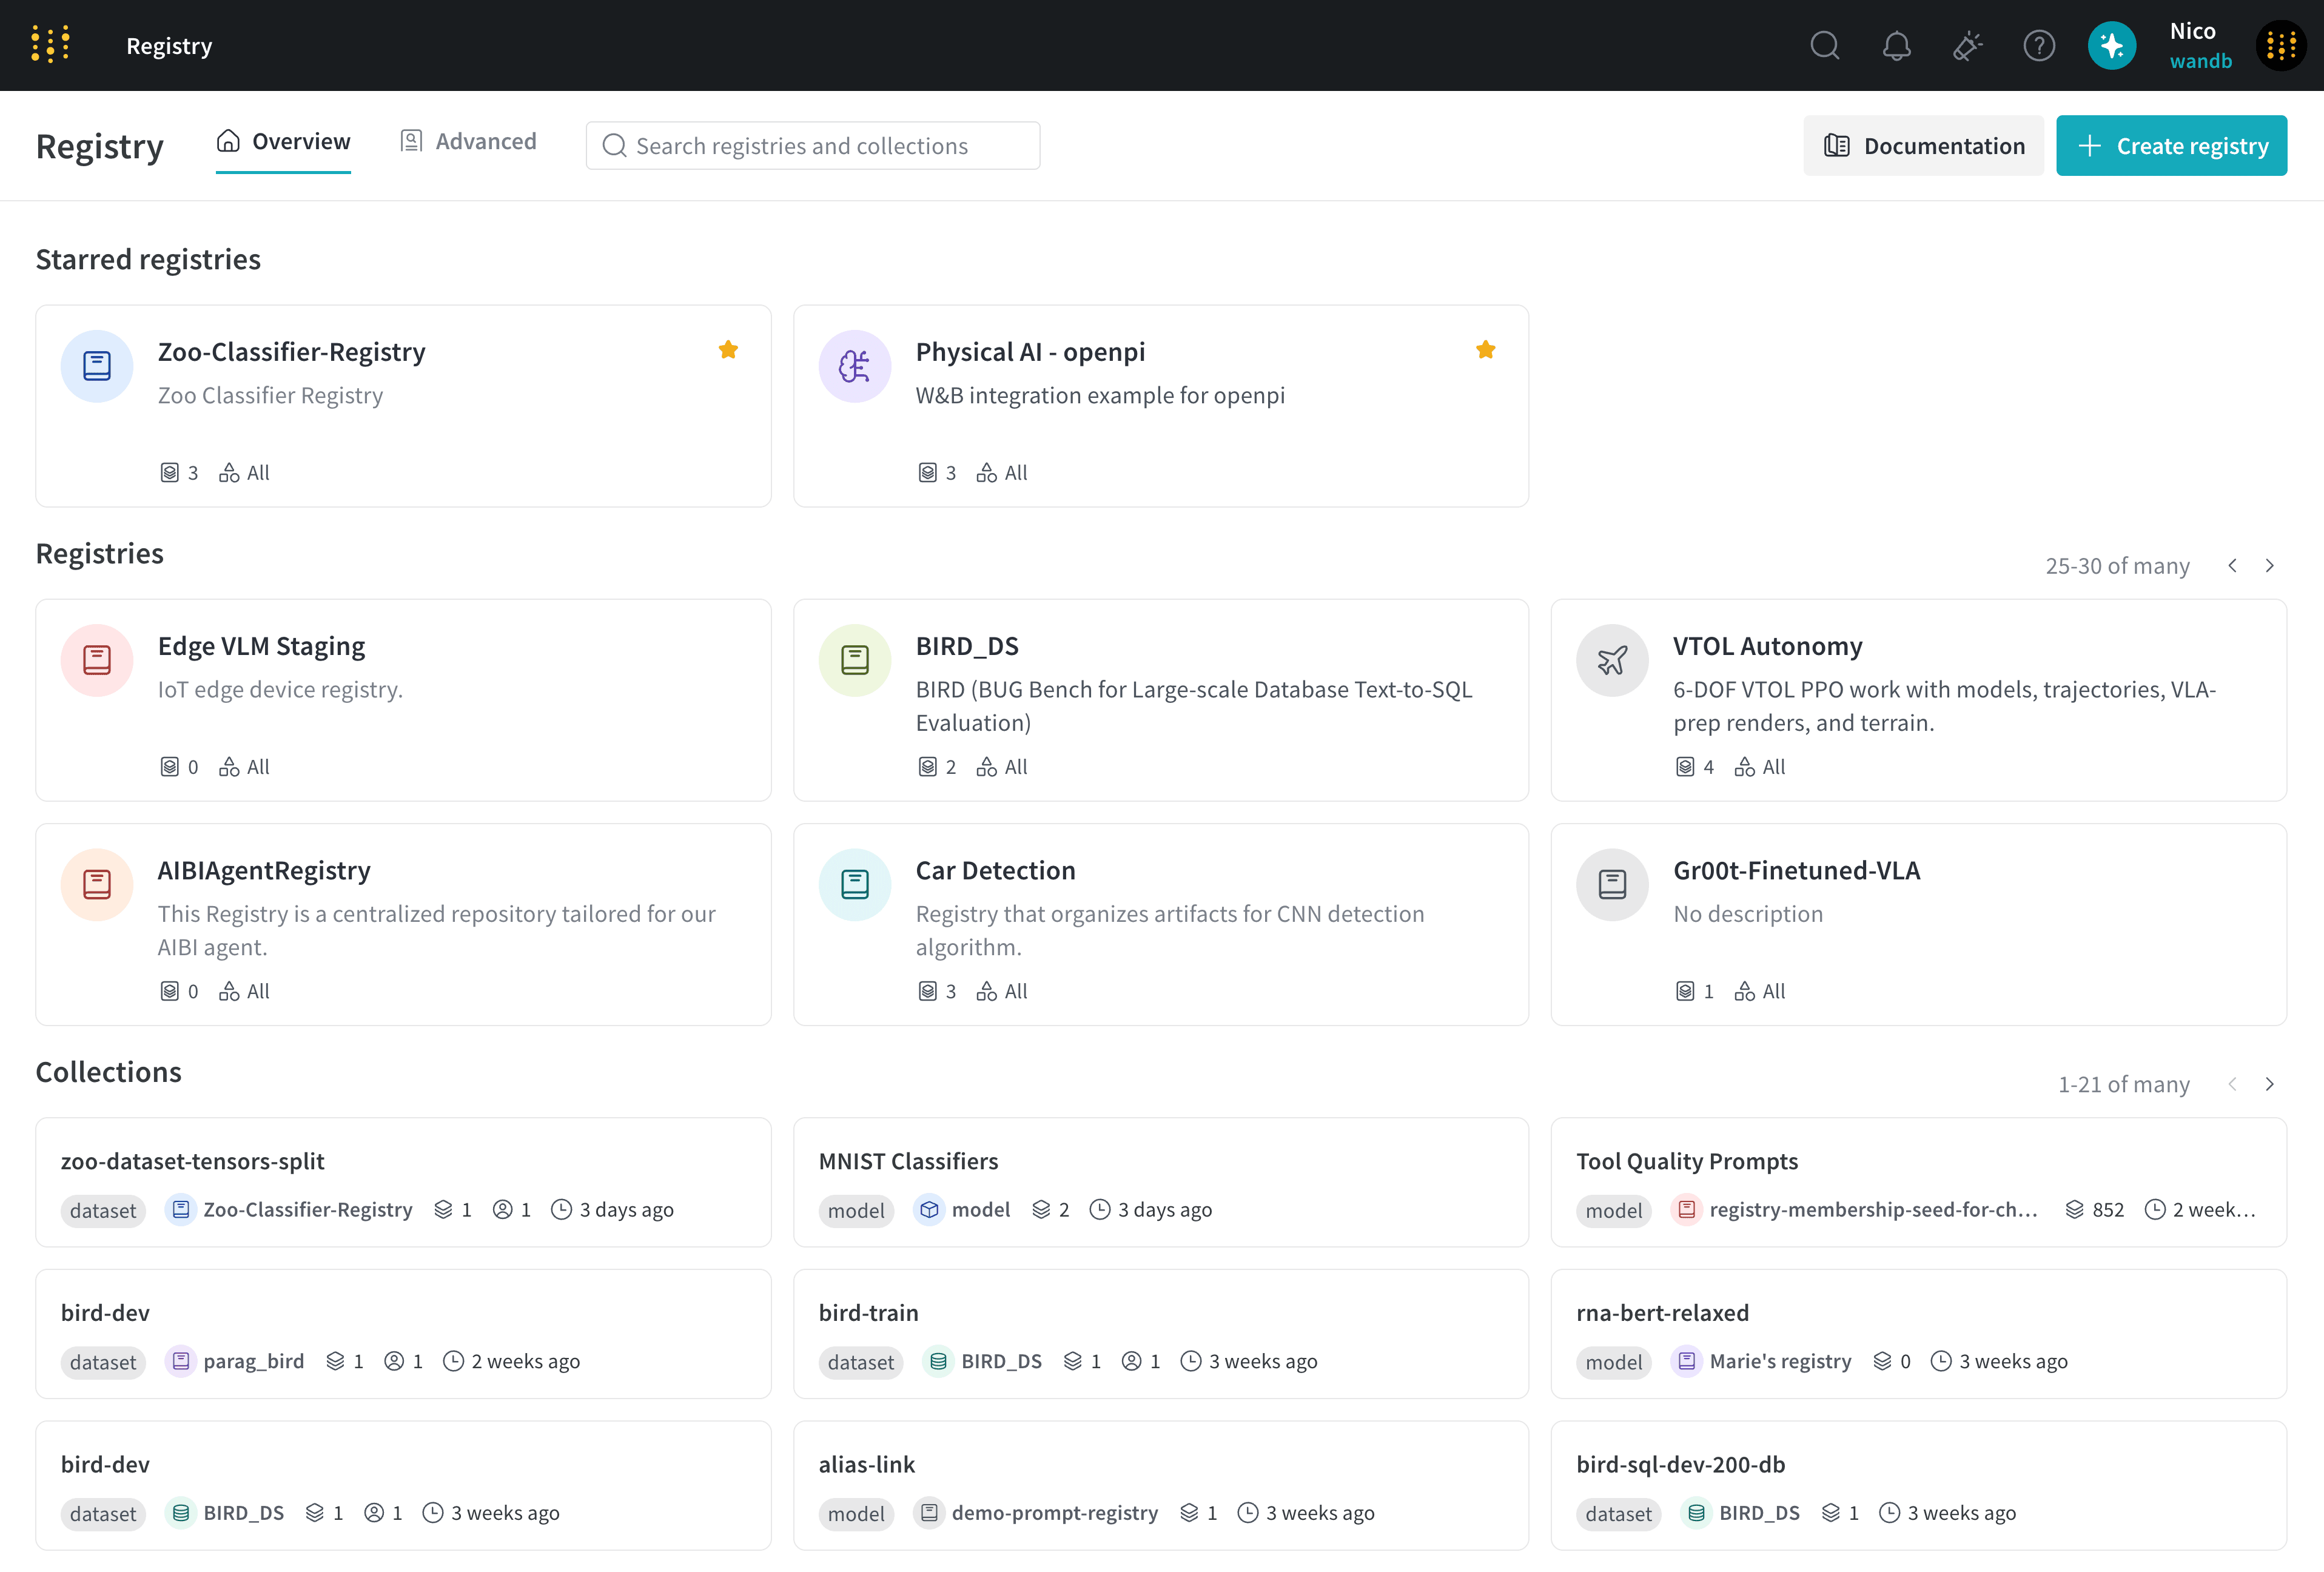2324x1572 pixels.
Task: Click the BIRD_DS icon on bird-sql-dev-200-db
Action: pyautogui.click(x=1696, y=1514)
